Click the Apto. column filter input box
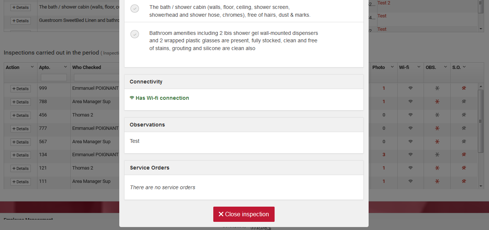Screen dimensions: 489x230 pos(54,78)
